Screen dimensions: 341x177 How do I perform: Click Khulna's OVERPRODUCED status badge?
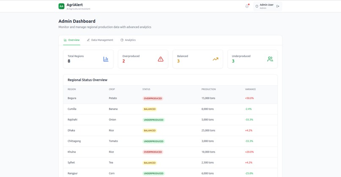(x=153, y=152)
